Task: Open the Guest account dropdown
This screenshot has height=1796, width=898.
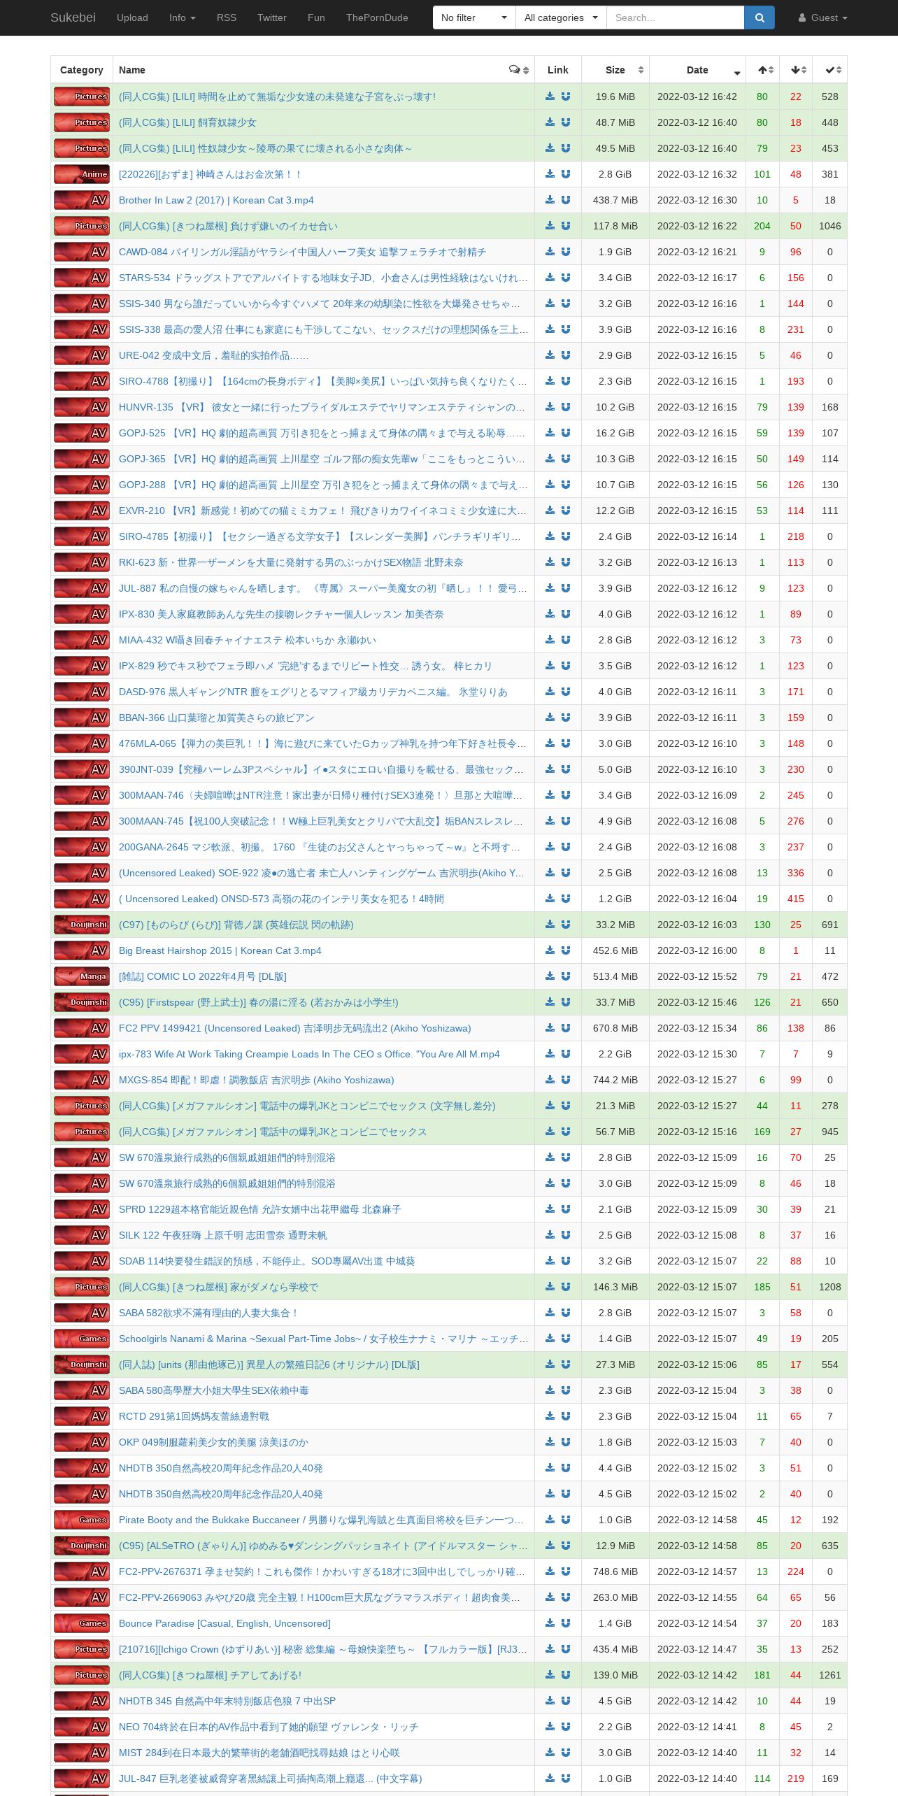Action: (x=823, y=17)
